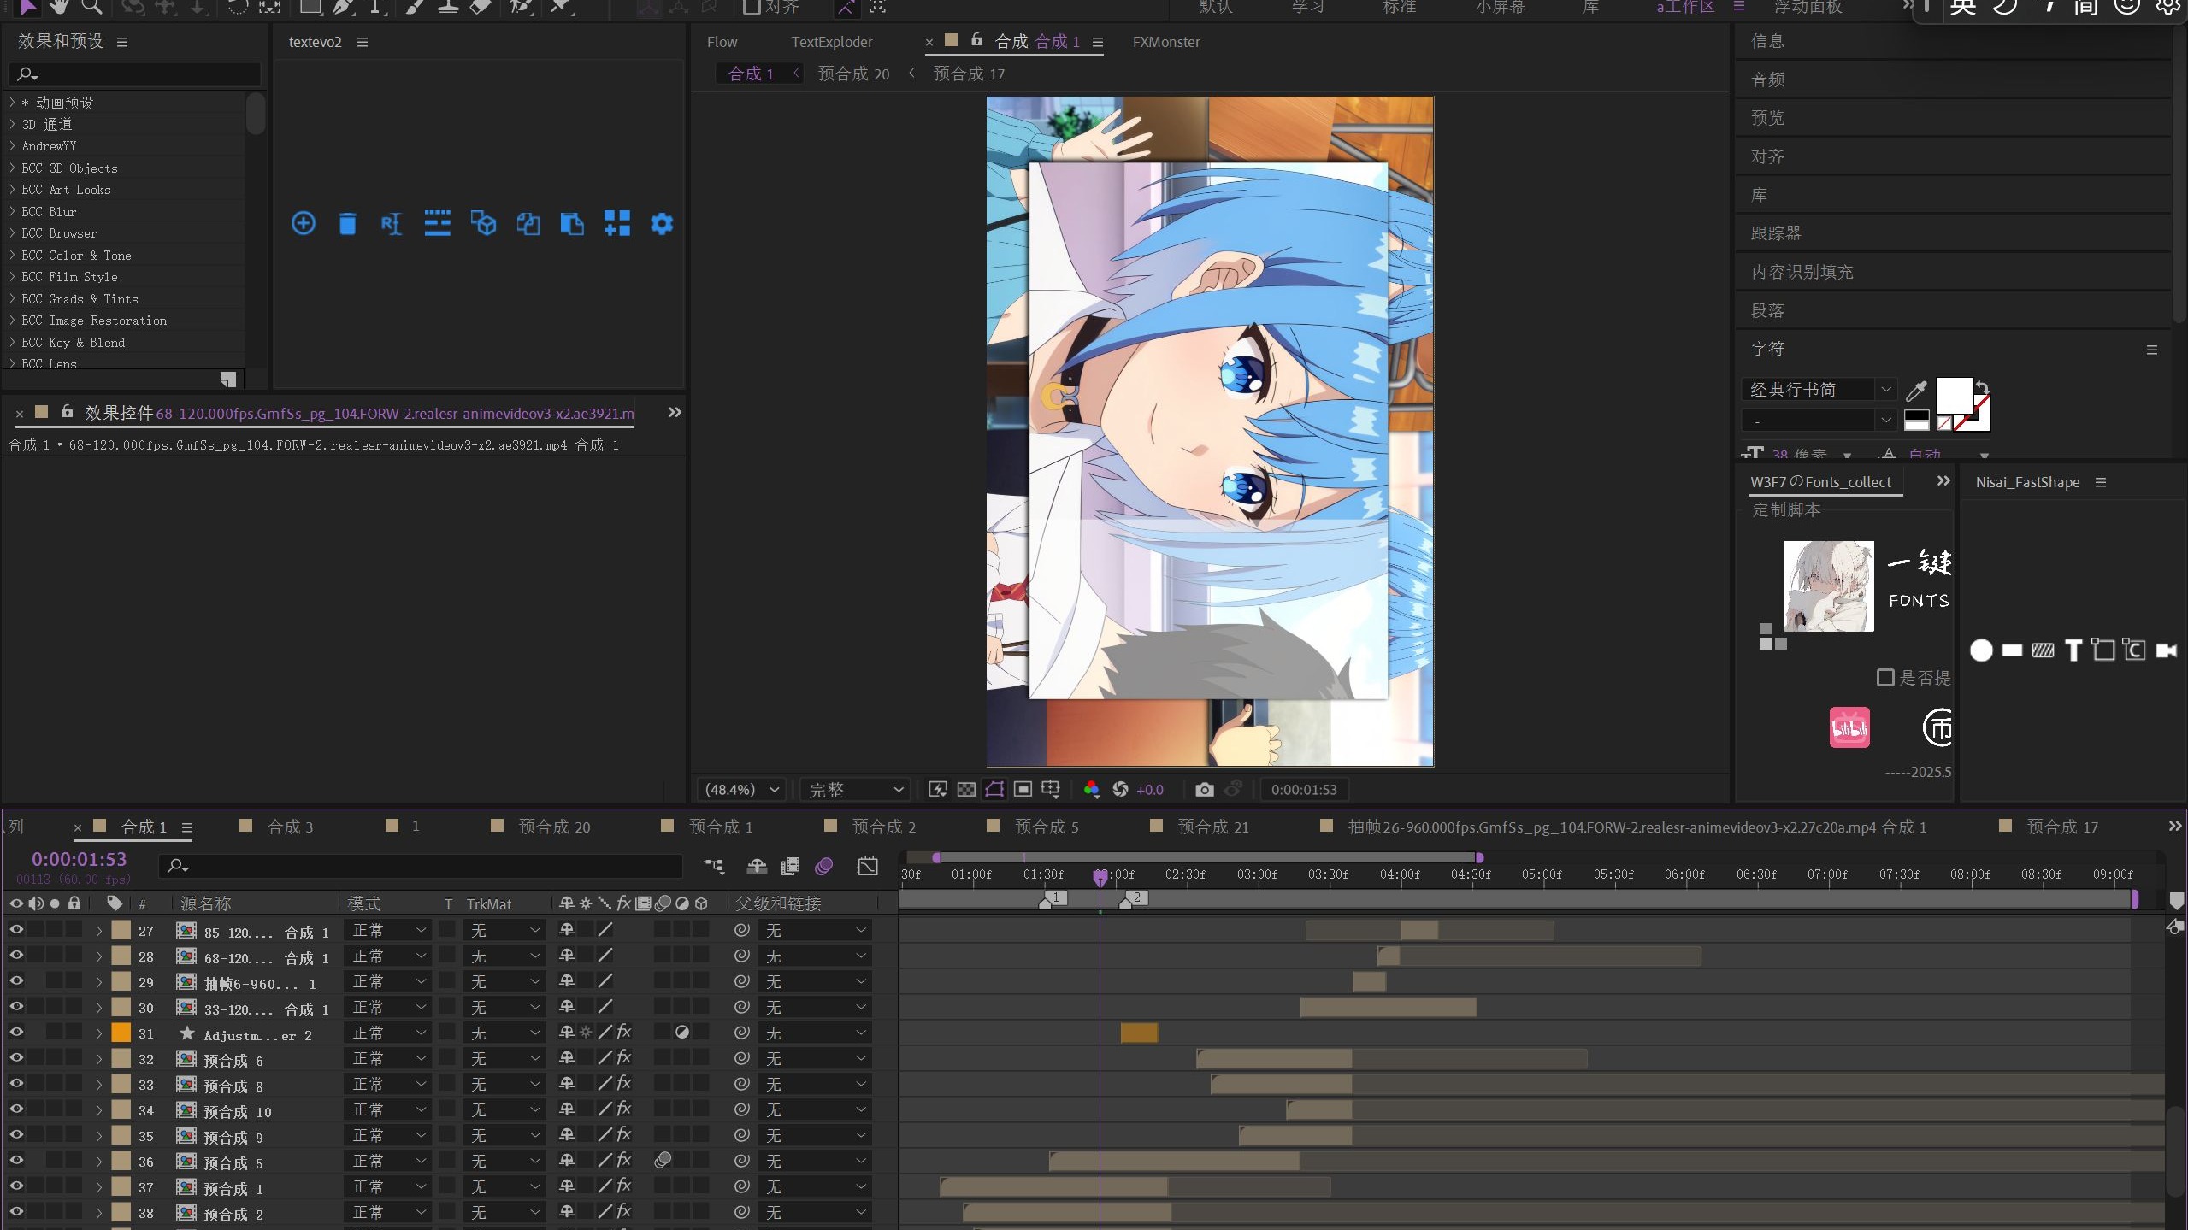
Task: Click the textevo2 dashed lines icon
Action: pos(437,224)
